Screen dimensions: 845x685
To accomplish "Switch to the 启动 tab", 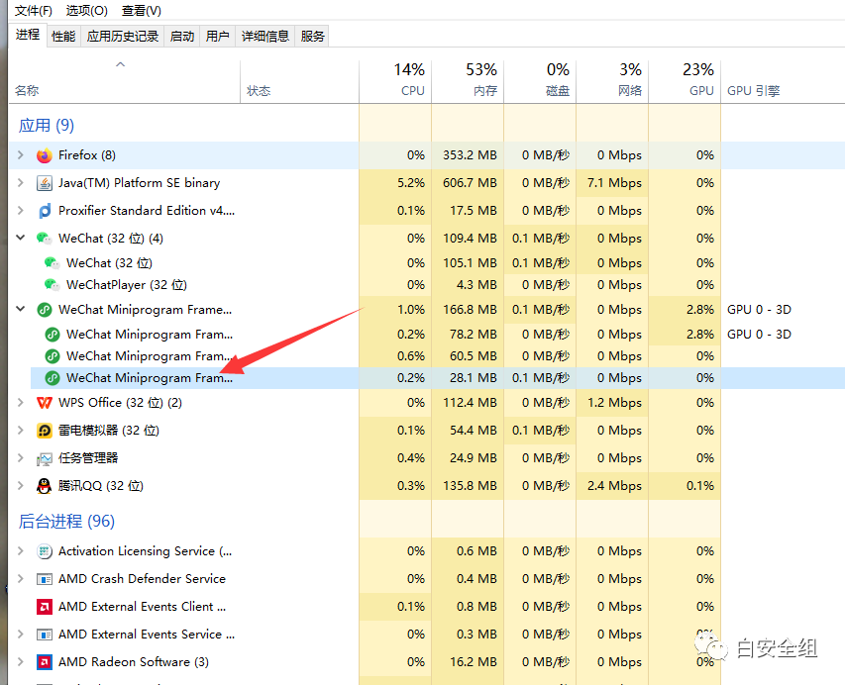I will 182,36.
